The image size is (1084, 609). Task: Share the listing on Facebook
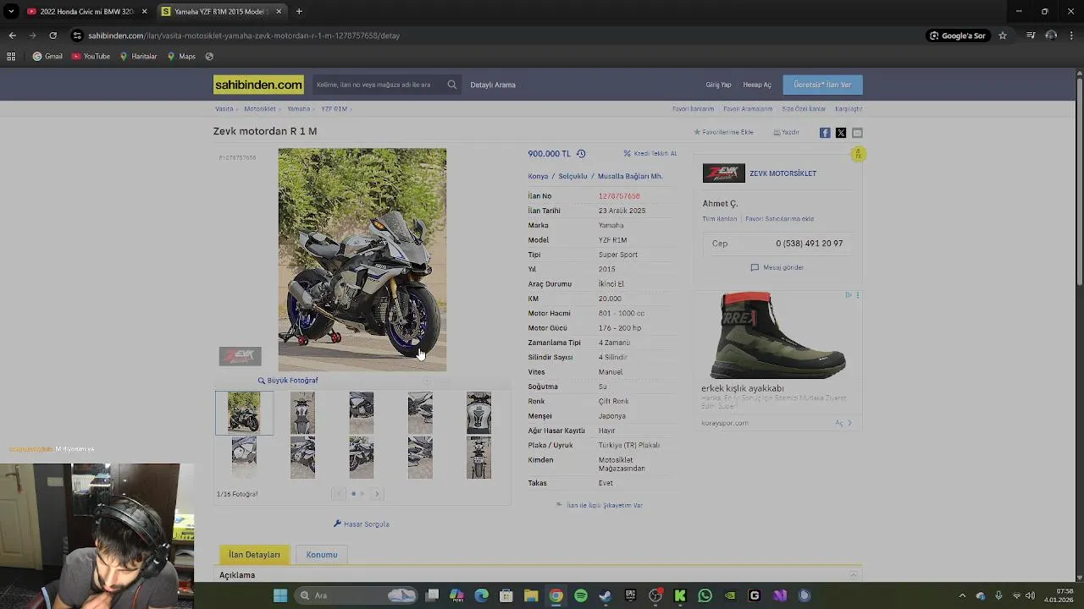pyautogui.click(x=825, y=133)
